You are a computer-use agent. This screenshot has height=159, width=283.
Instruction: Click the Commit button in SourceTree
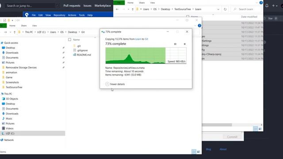tap(232, 137)
